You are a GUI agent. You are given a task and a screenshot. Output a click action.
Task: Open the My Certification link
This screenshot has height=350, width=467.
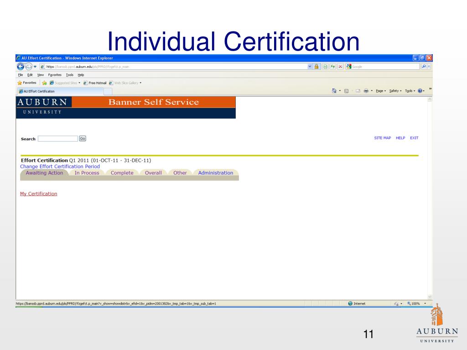point(39,194)
